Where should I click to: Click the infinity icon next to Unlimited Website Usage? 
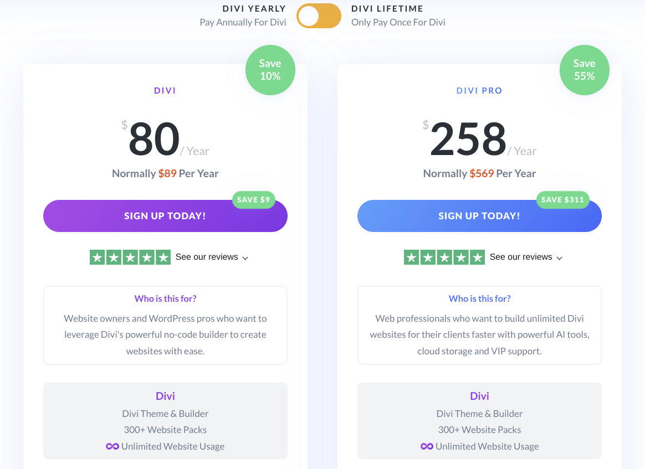click(112, 446)
